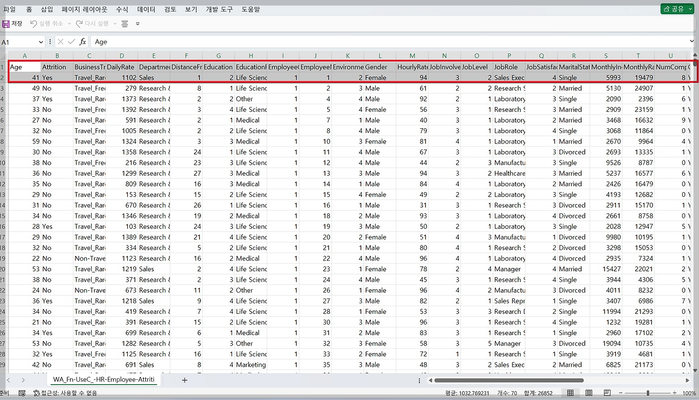699x400 pixels.
Task: Select the WA_Fn-UseC_-HR-Employee-Attriti sheet tab
Action: point(104,380)
